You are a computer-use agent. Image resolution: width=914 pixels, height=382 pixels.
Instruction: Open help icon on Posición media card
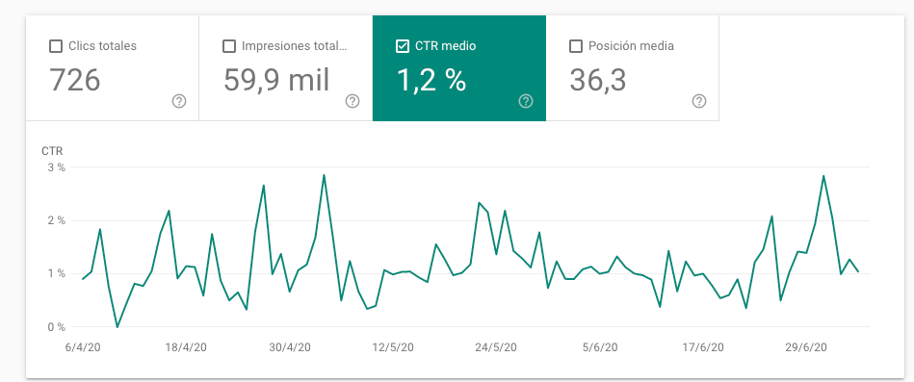[699, 101]
